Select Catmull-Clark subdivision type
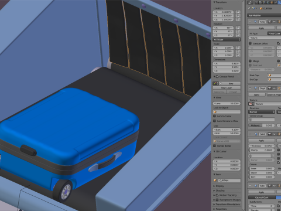The width and height of the screenshot is (281, 211). [262, 198]
